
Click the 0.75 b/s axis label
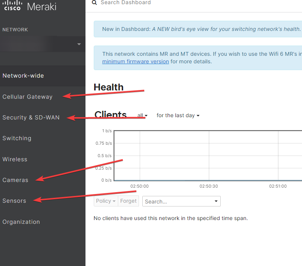(x=104, y=143)
